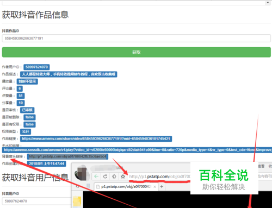Click the browser address bar URL

coord(159,177)
